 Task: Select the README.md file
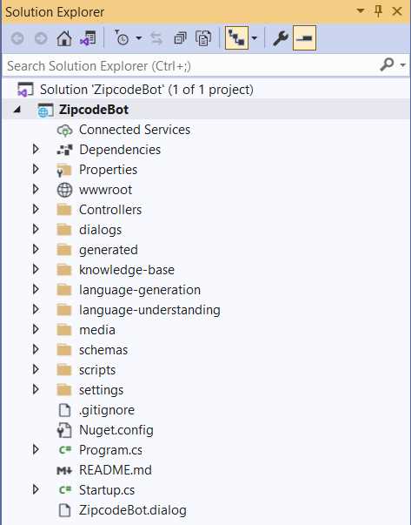tap(116, 470)
